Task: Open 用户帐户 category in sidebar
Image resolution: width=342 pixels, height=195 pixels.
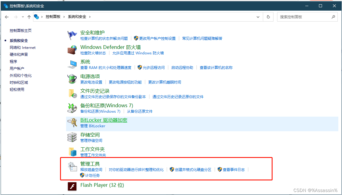Action: (x=17, y=69)
